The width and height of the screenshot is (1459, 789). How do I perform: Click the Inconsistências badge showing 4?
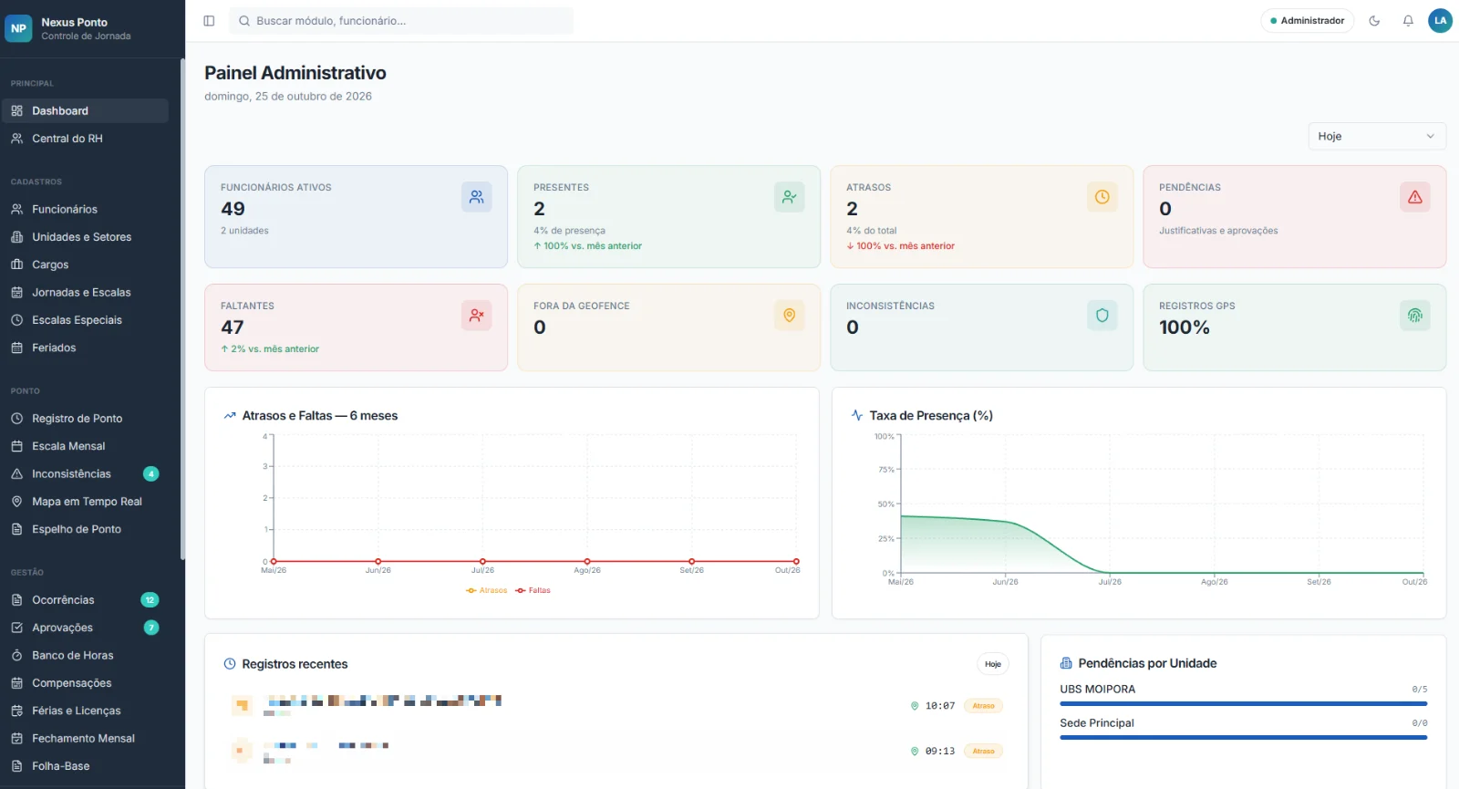point(151,474)
